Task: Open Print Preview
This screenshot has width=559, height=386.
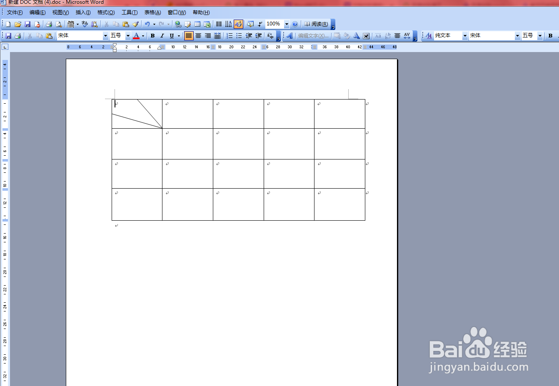Action: pyautogui.click(x=59, y=24)
